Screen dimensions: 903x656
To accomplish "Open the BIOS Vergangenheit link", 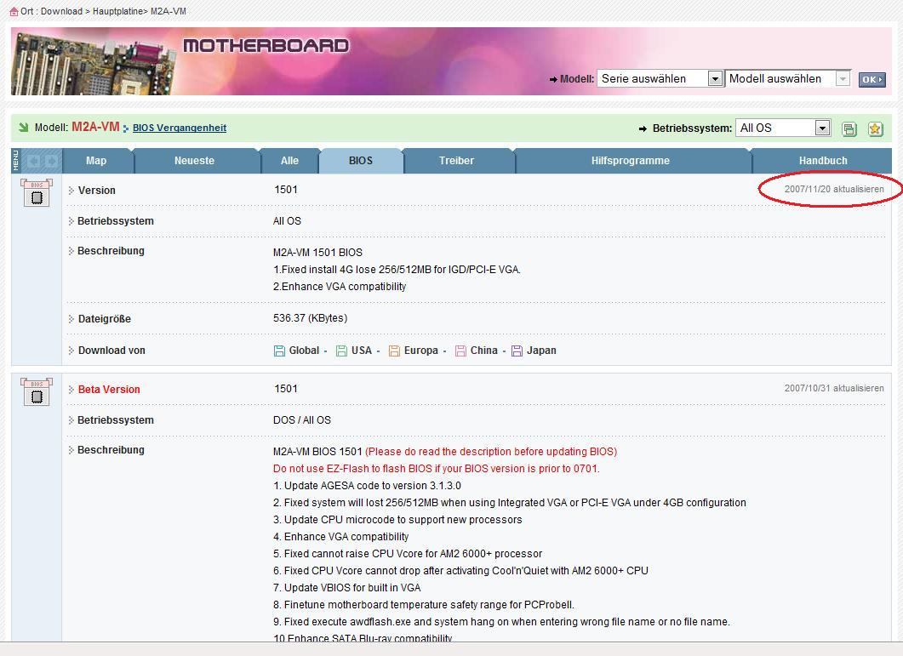I will tap(180, 128).
